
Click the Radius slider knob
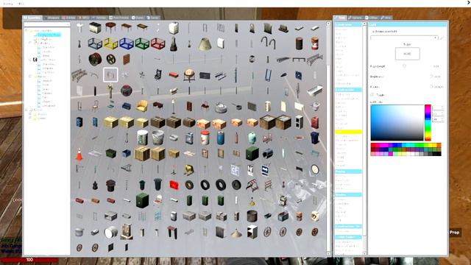[x=431, y=87]
